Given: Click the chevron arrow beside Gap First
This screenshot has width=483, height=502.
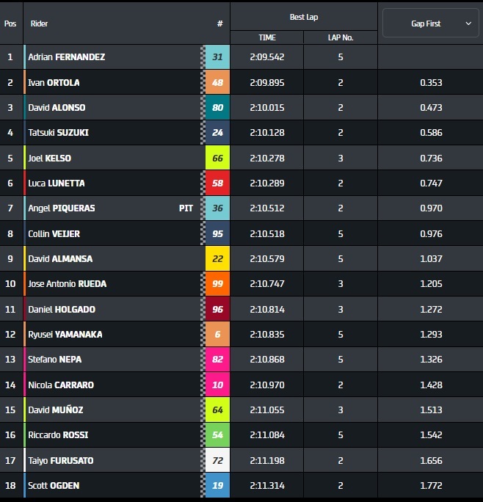Looking at the screenshot, I should (x=468, y=23).
